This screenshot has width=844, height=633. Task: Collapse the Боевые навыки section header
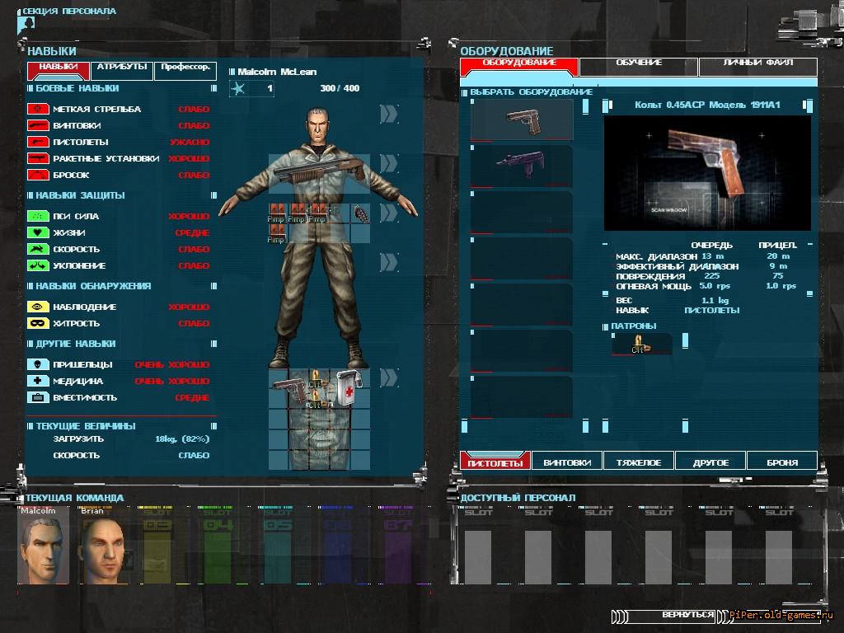point(77,88)
